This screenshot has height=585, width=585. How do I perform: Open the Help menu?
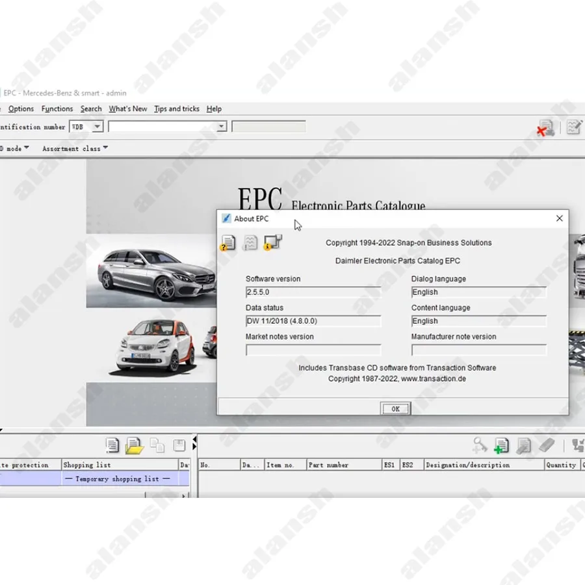pyautogui.click(x=214, y=109)
